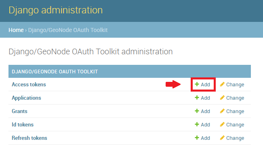Click the Change text link for Refresh tokens

(x=235, y=138)
